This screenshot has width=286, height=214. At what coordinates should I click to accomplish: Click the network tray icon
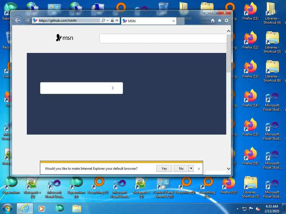tap(244, 209)
